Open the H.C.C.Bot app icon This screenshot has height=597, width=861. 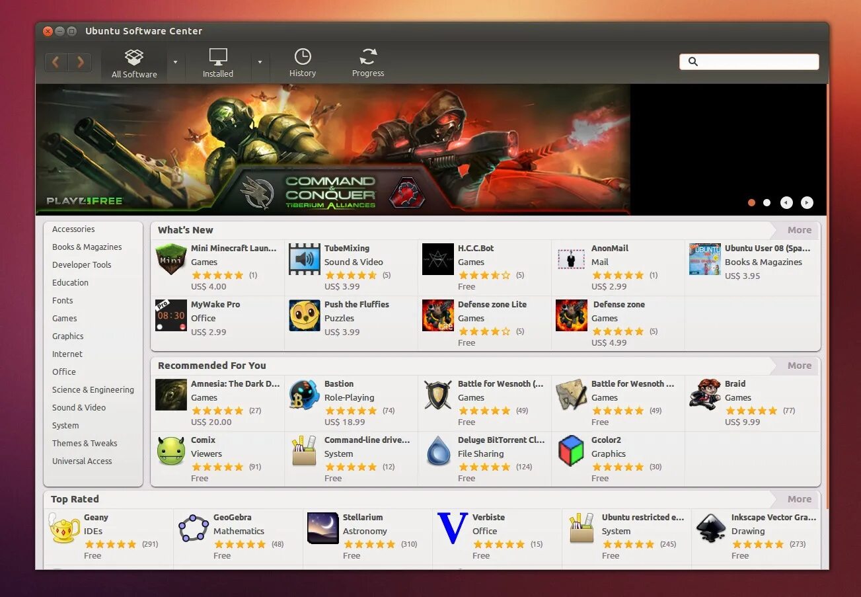coord(438,259)
